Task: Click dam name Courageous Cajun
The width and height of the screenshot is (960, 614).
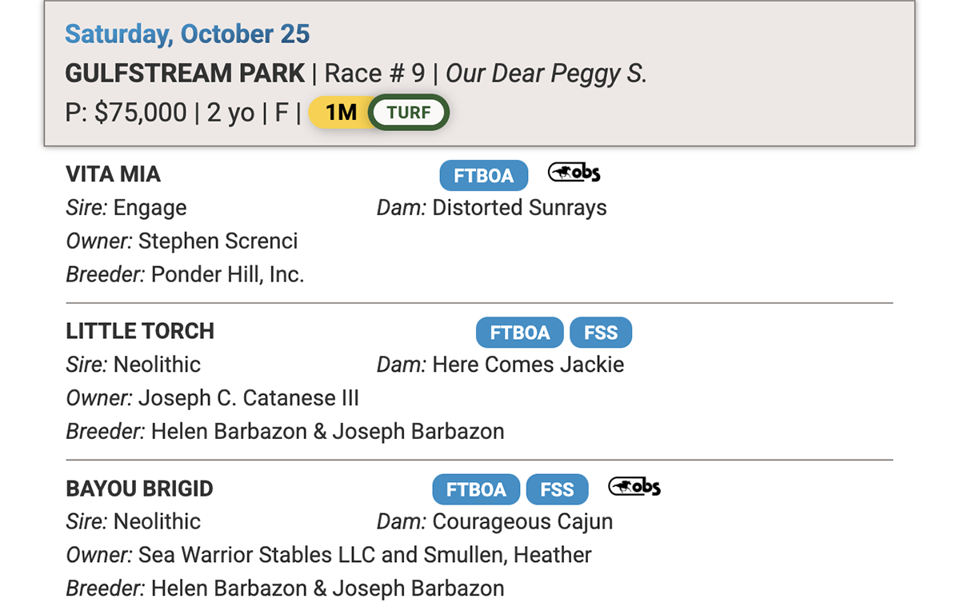Action: (522, 521)
